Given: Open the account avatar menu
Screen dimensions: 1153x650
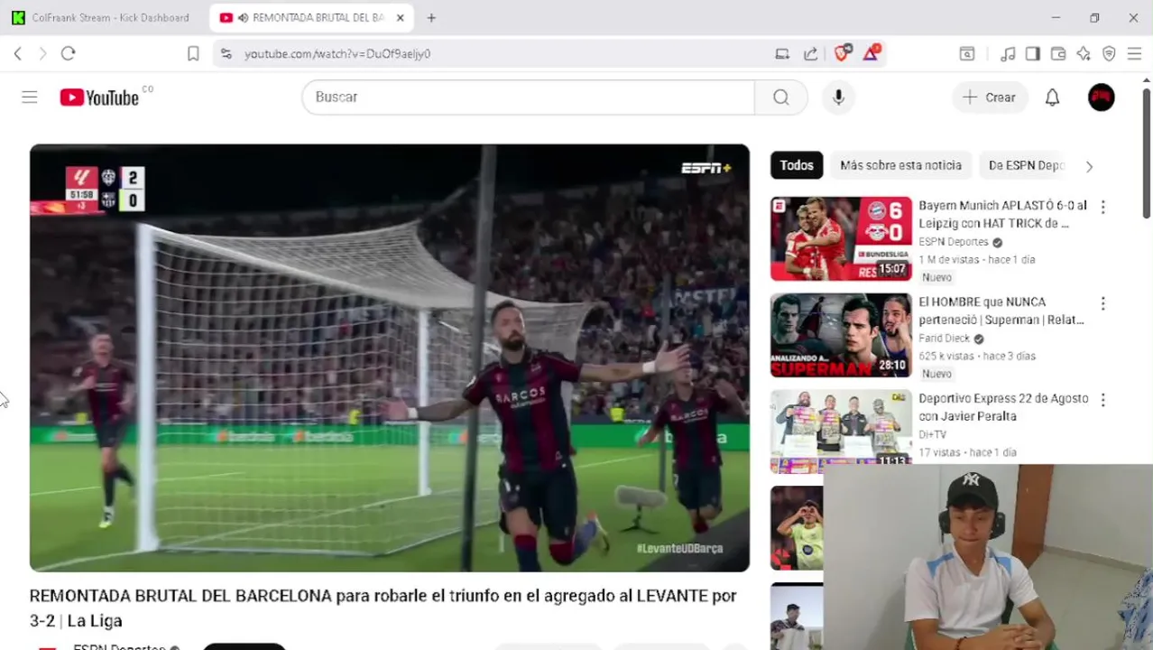Looking at the screenshot, I should pos(1101,97).
